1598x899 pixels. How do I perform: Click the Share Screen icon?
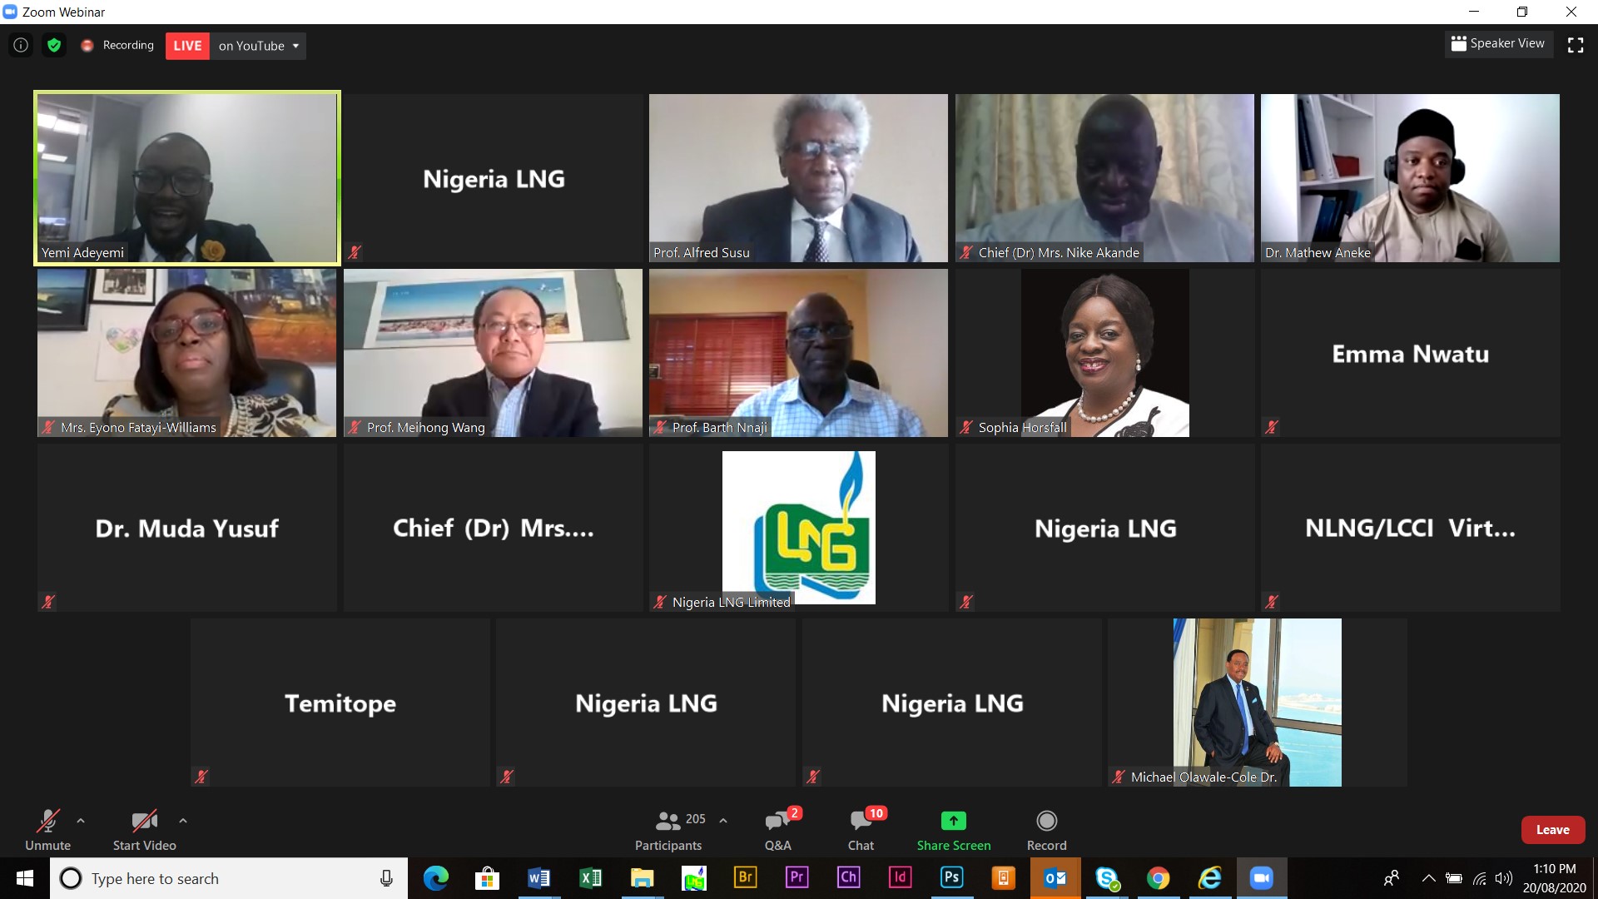[954, 821]
